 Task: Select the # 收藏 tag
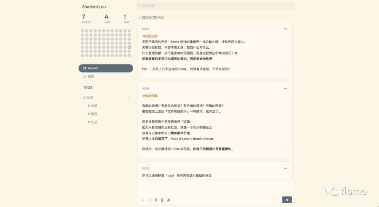(x=92, y=106)
